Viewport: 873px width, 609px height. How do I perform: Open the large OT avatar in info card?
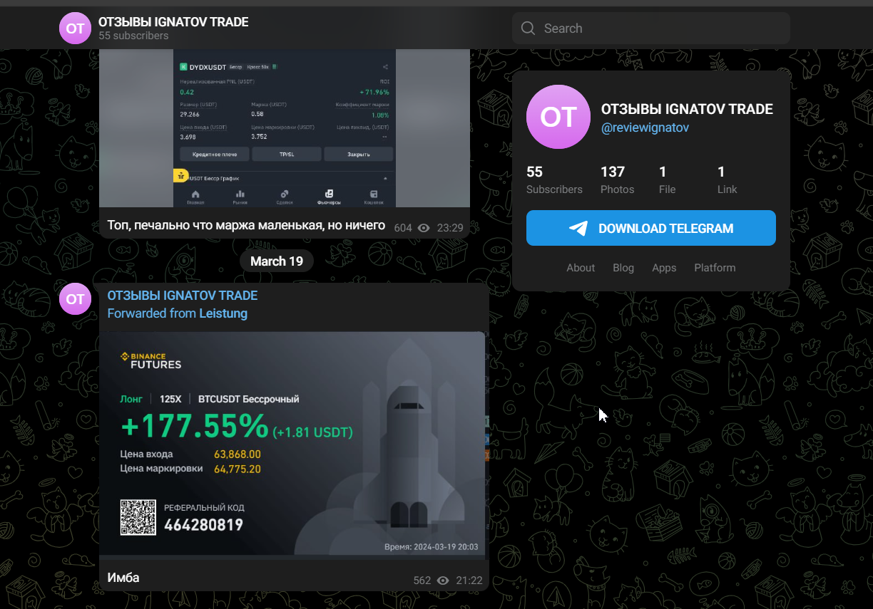click(558, 117)
